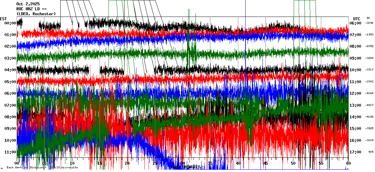Click the (LDEO, Rochester) network text
Screen dimensions: 375x172
tap(36, 14)
